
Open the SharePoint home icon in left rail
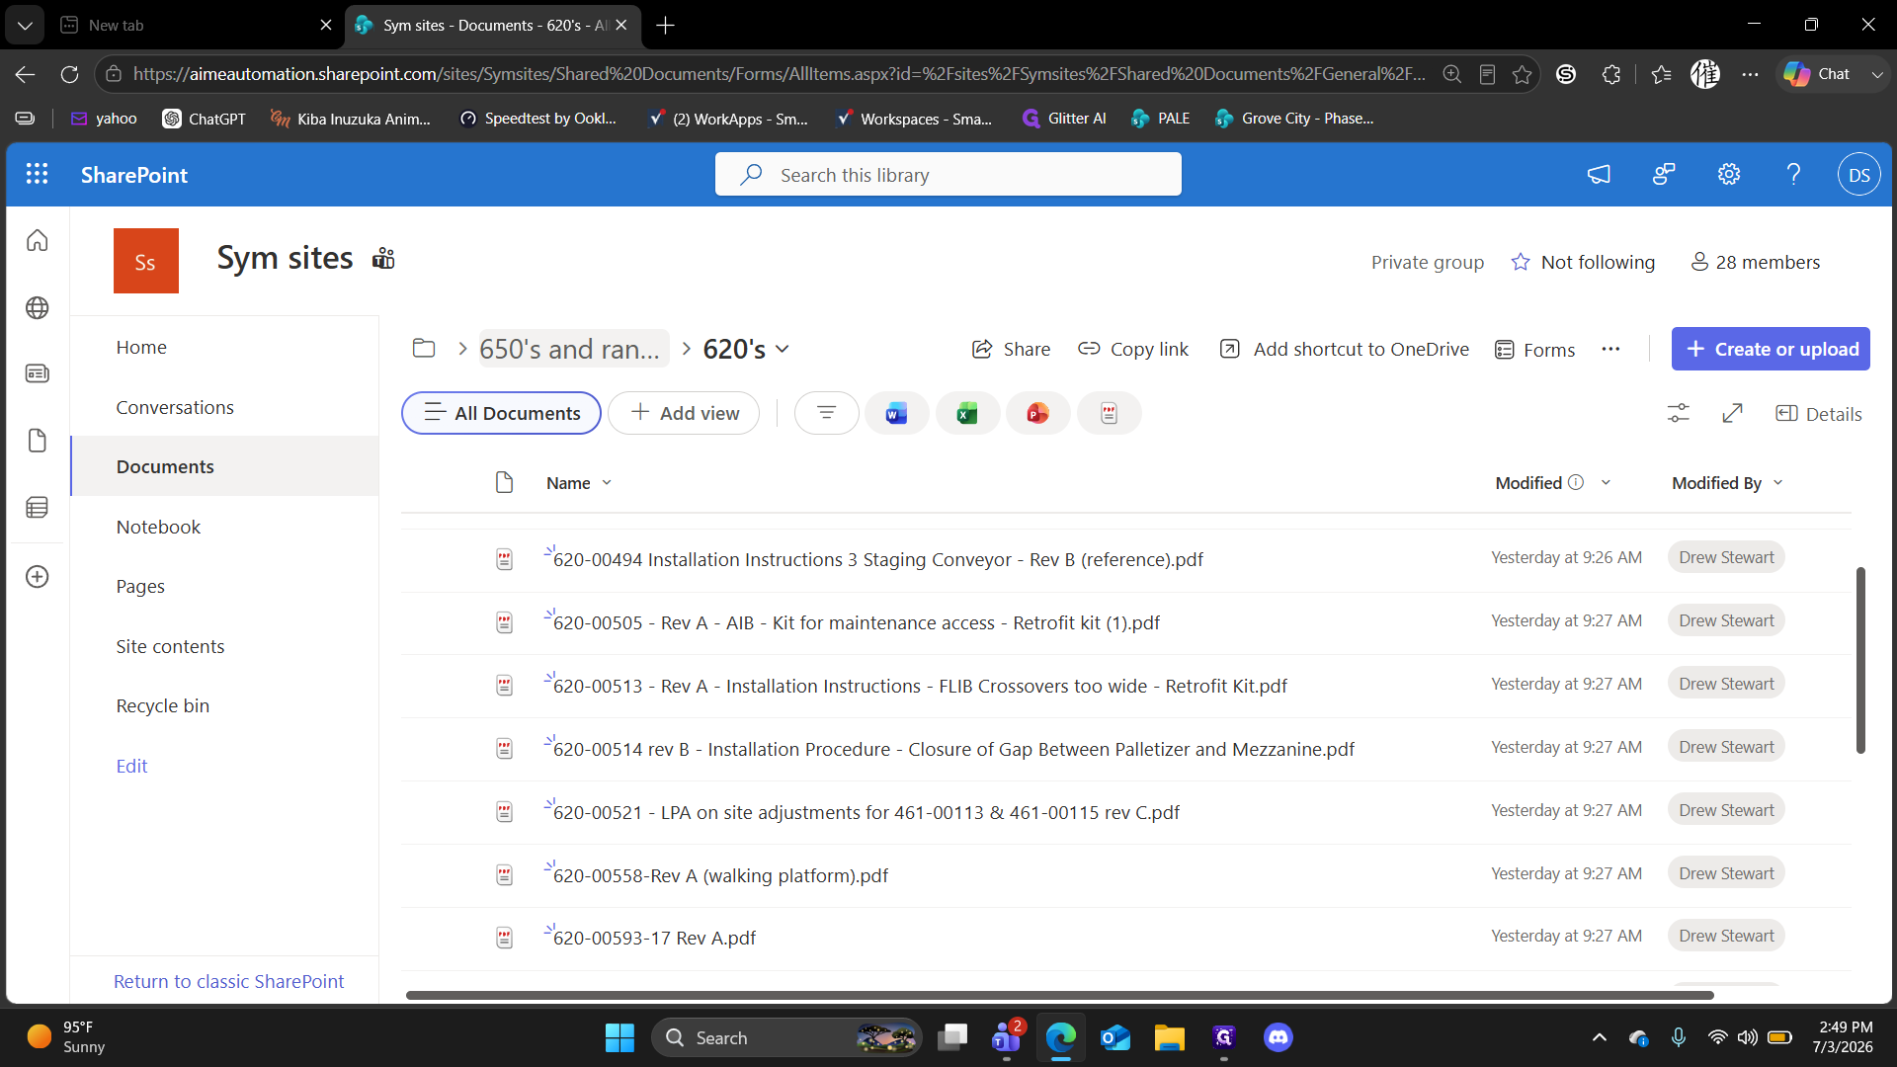(37, 240)
